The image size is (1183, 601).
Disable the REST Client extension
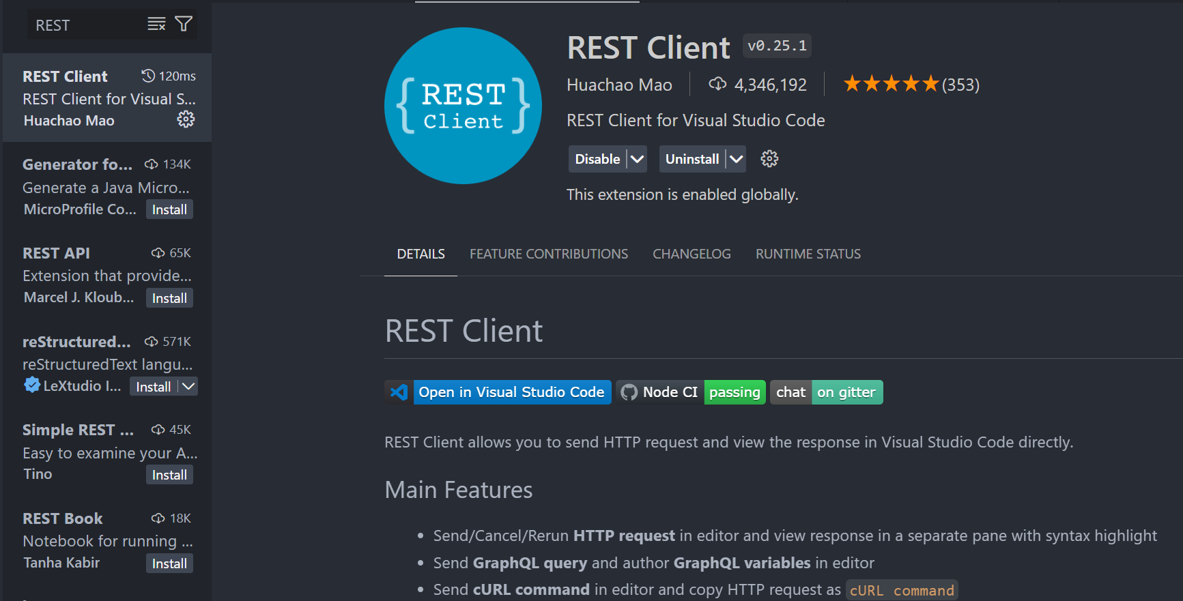coord(597,159)
